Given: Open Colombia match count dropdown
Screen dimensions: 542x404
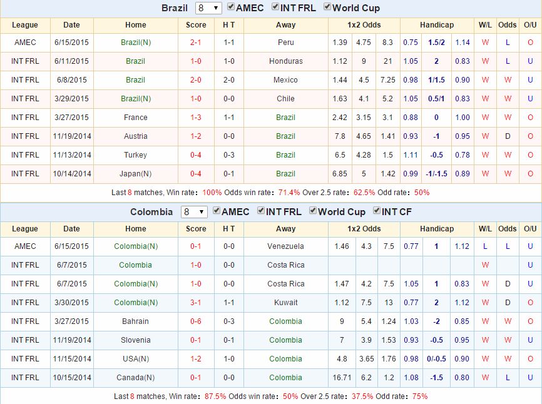Looking at the screenshot, I should 194,212.
